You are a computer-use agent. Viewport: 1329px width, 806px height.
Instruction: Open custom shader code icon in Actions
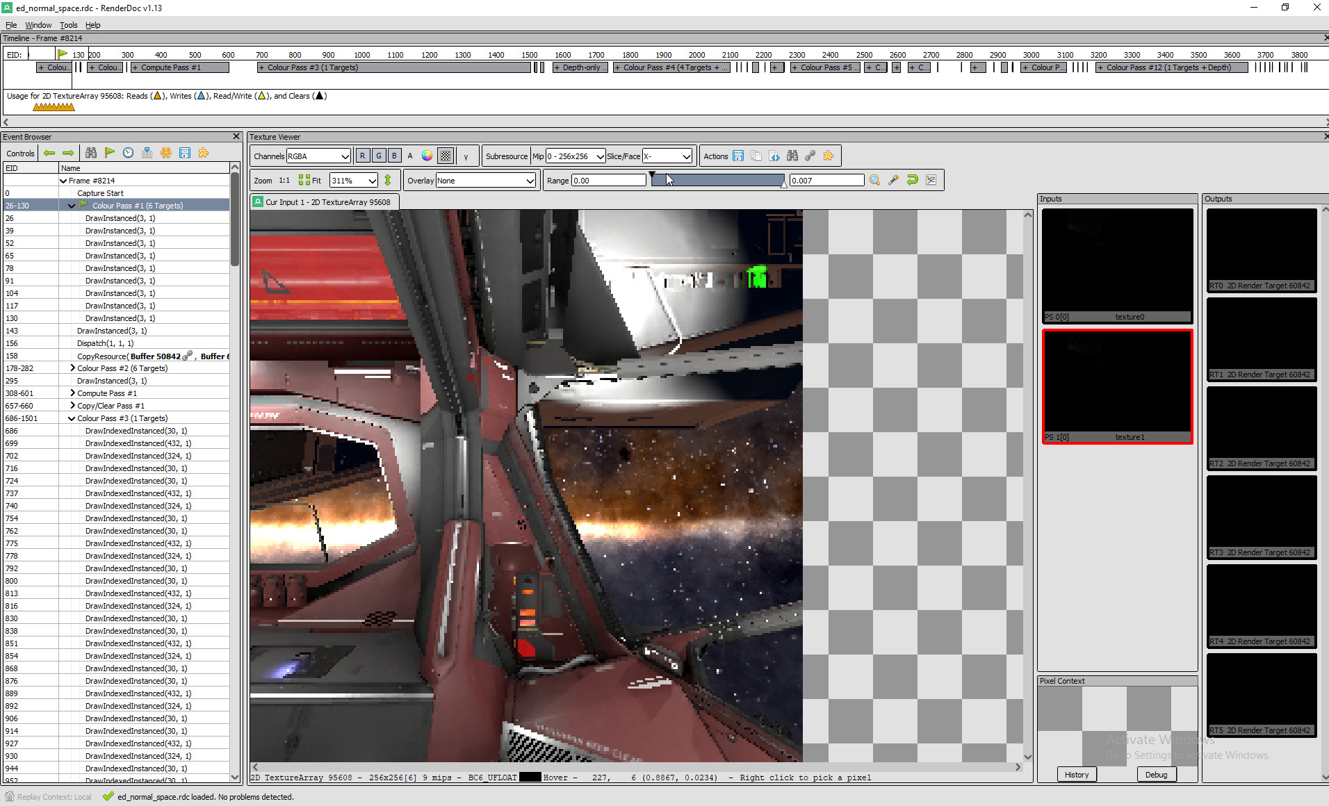point(774,156)
